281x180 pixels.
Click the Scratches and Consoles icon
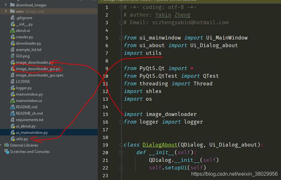(7, 151)
